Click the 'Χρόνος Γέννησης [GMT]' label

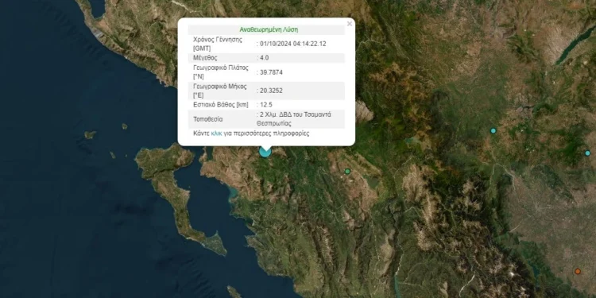click(x=218, y=44)
